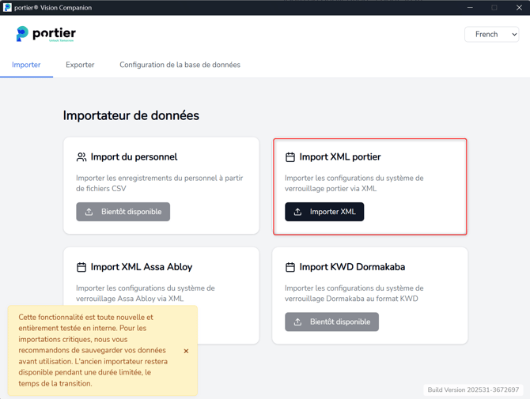The width and height of the screenshot is (530, 399).
Task: Click the portier logo in header
Action: pos(46,34)
